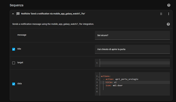Click the 'title' field label
This screenshot has width=176, height=102.
[19, 49]
